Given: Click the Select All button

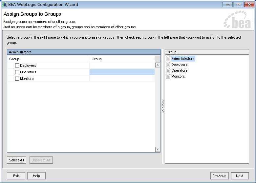Looking at the screenshot, I should [16, 160].
